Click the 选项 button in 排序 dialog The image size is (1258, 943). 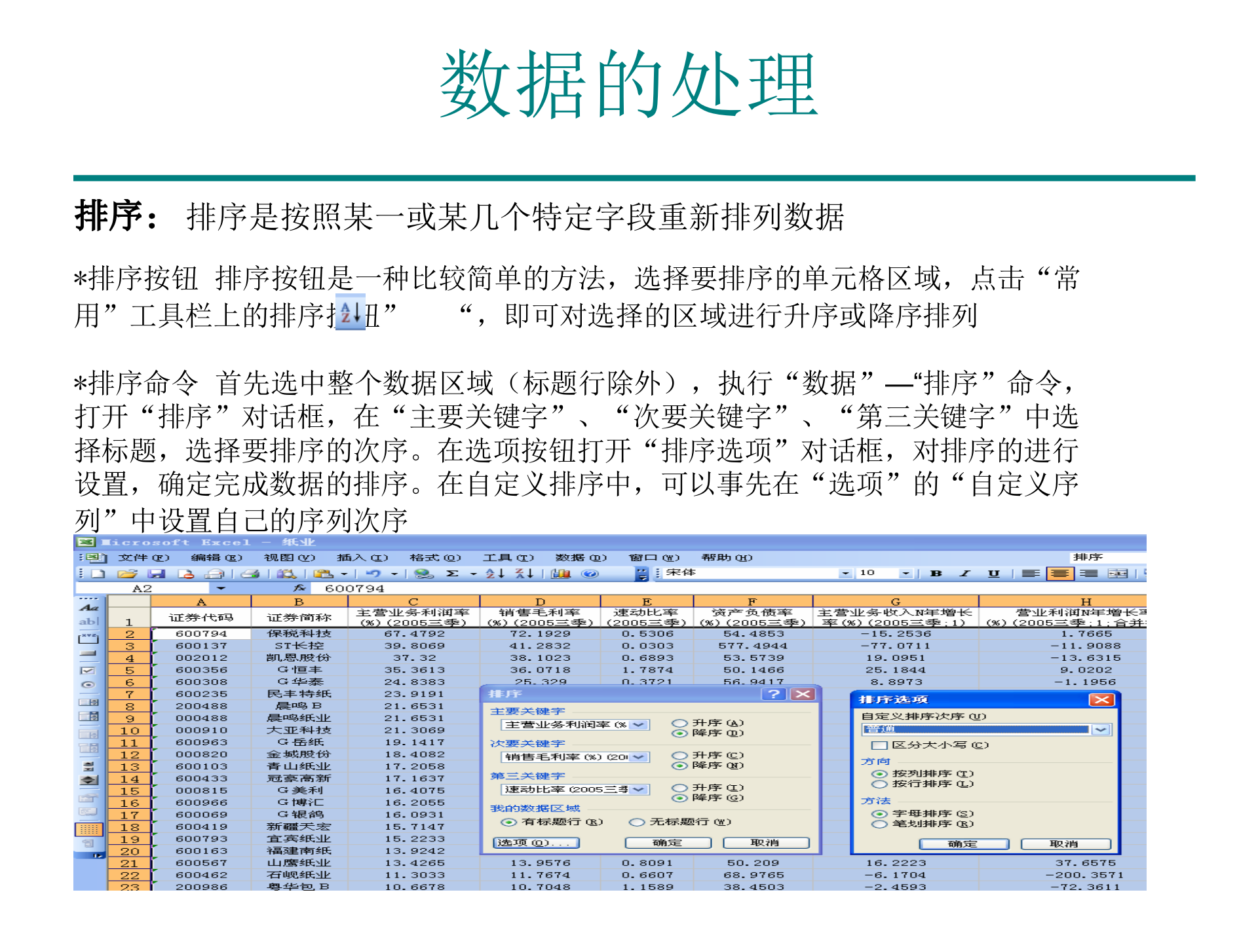click(x=536, y=842)
